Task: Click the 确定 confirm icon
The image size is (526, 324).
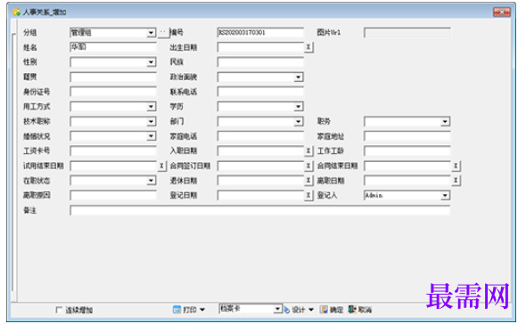Action: pyautogui.click(x=324, y=310)
